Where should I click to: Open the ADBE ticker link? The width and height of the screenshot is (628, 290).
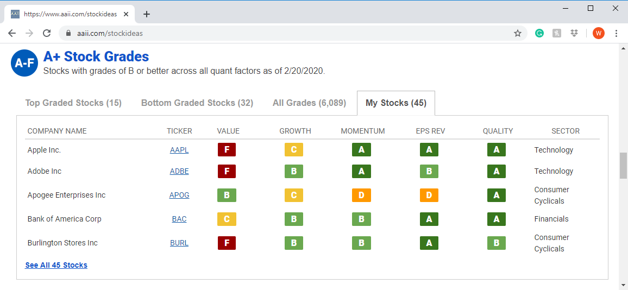pos(179,172)
